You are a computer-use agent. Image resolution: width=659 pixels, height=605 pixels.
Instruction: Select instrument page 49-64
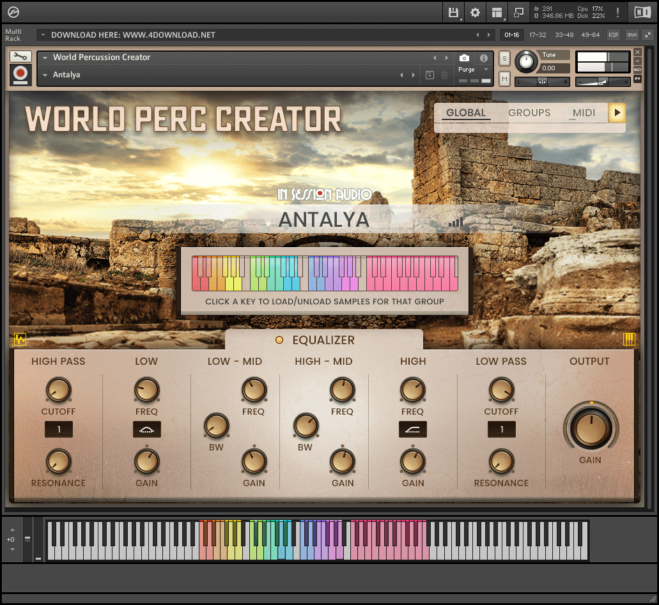pos(590,35)
